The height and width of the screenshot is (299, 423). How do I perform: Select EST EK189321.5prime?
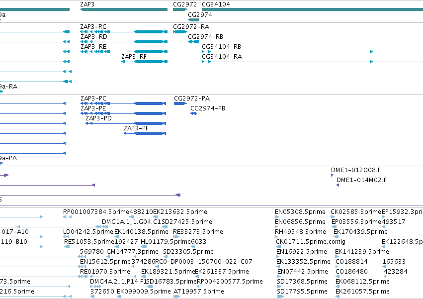click(x=168, y=272)
